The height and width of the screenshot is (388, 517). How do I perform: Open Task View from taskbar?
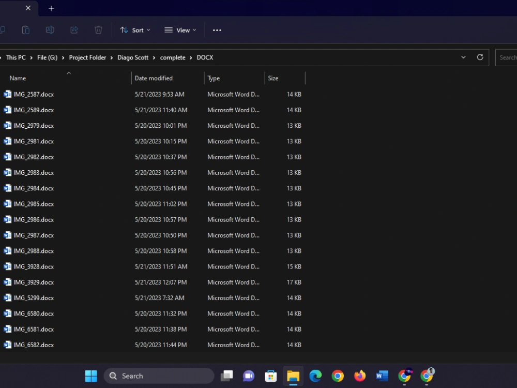pyautogui.click(x=226, y=376)
